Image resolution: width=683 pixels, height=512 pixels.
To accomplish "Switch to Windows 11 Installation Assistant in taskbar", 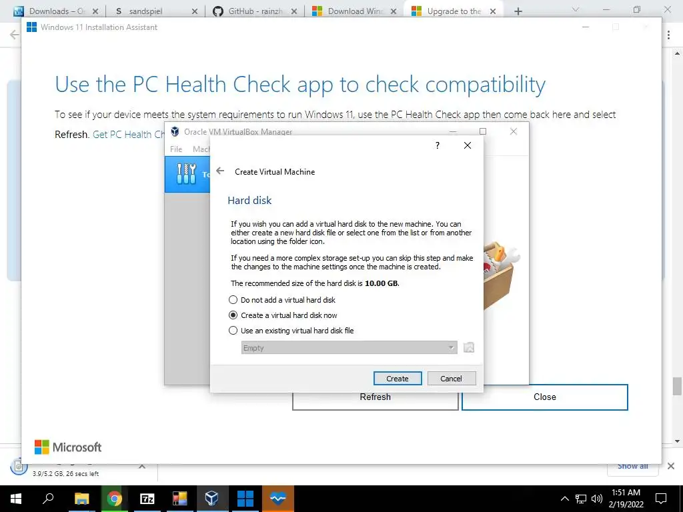I will click(x=245, y=499).
